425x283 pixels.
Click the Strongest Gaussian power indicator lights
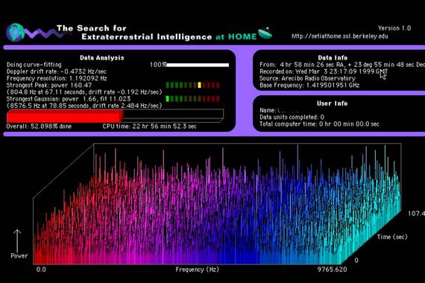click(192, 98)
